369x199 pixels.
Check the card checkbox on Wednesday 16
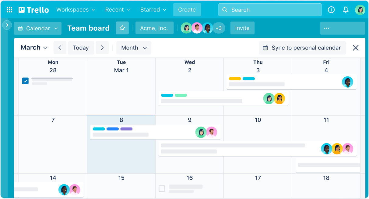[162, 189]
